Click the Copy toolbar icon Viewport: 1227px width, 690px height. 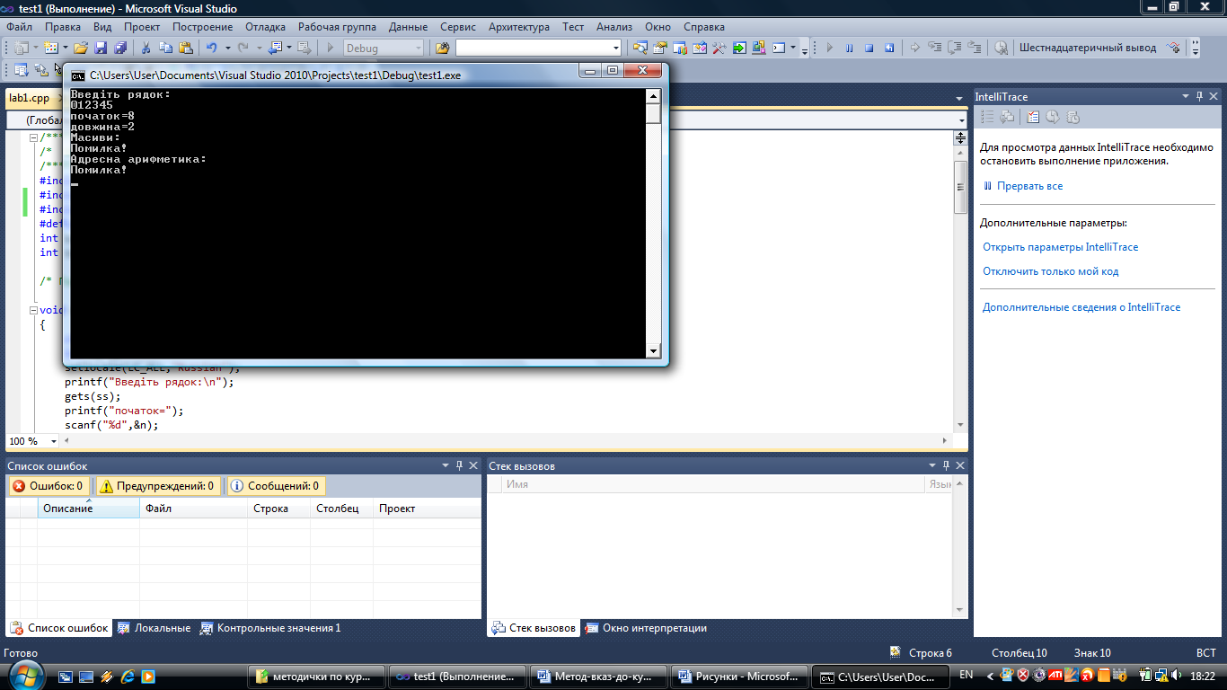[x=165, y=48]
